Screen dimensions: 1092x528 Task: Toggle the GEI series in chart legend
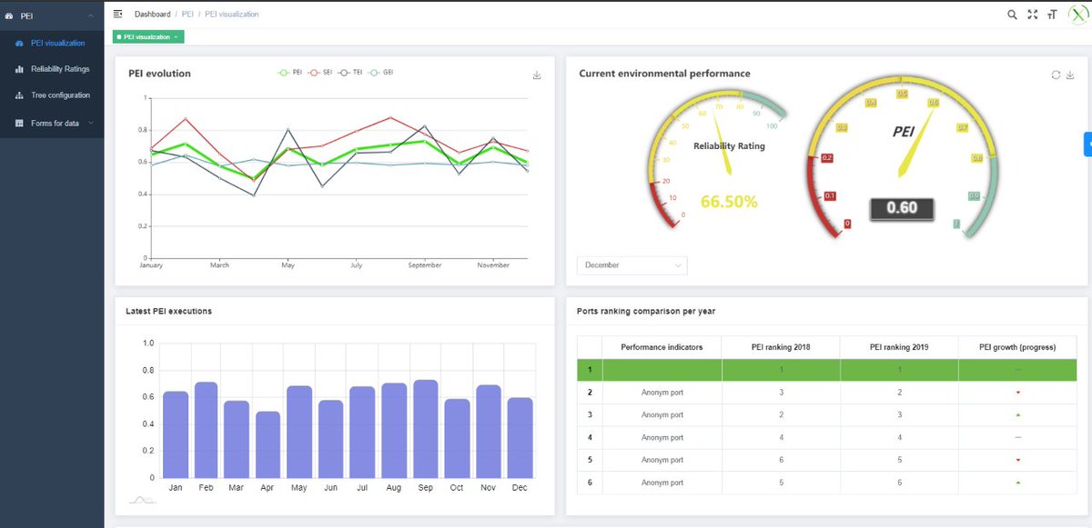click(380, 72)
